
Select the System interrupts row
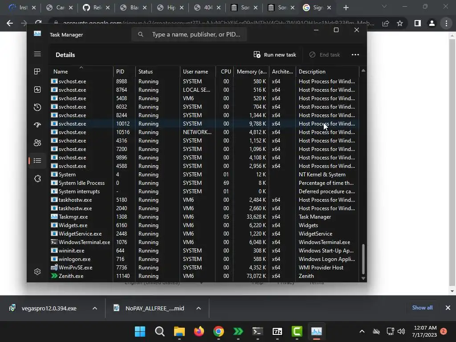[x=204, y=191]
